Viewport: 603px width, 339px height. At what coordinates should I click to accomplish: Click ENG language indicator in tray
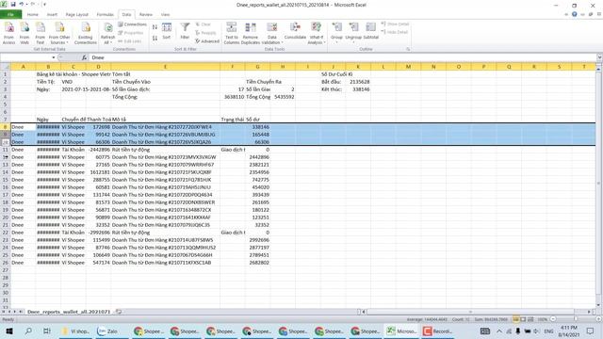point(548,331)
